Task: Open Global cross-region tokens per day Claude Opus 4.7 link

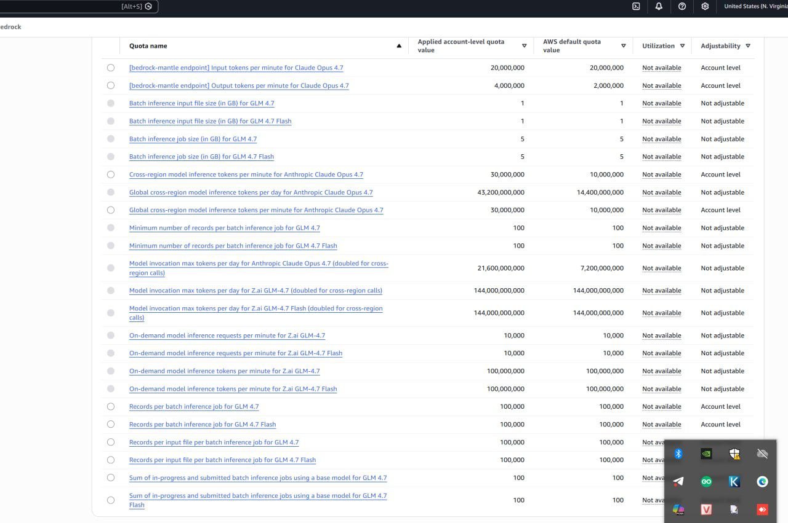Action: [x=251, y=192]
